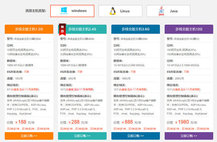Open the blue 多线全能主机3.6G header
The width and height of the screenshot is (217, 142).
coord(136,29)
